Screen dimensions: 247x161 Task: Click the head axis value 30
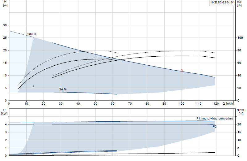click(5, 25)
